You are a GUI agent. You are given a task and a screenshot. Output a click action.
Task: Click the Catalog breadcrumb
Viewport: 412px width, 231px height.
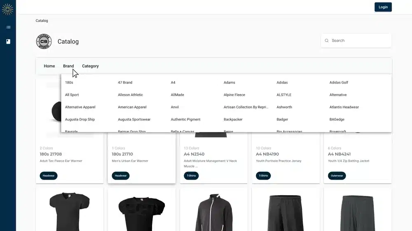pyautogui.click(x=42, y=21)
